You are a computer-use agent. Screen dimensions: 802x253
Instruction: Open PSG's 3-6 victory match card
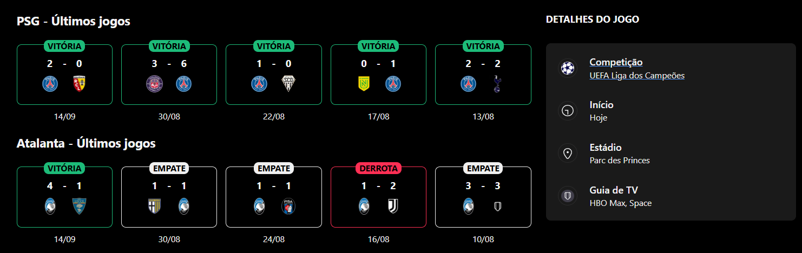[169, 74]
